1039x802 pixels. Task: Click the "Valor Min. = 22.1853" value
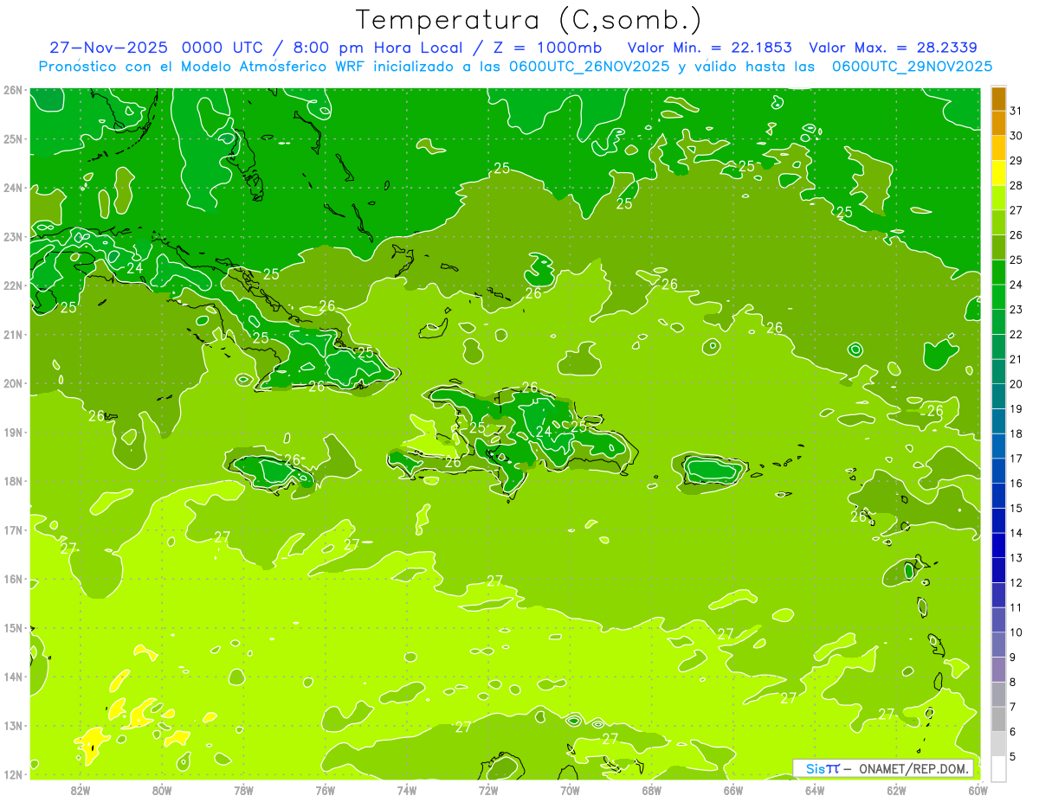tap(708, 48)
